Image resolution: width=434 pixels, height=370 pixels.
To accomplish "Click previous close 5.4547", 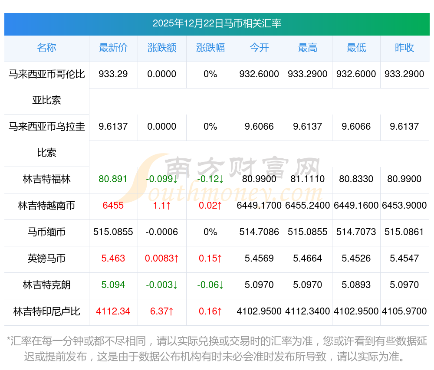I will [404, 259].
